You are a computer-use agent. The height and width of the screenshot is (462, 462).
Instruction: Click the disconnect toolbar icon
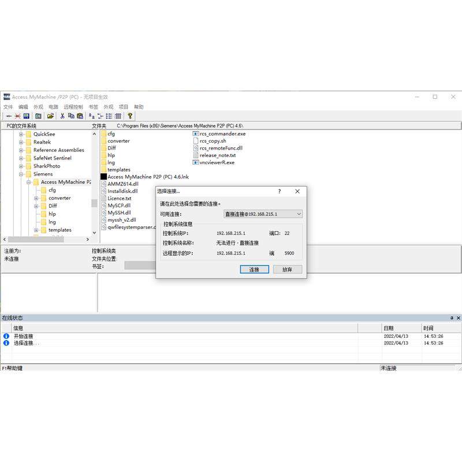(x=17, y=115)
